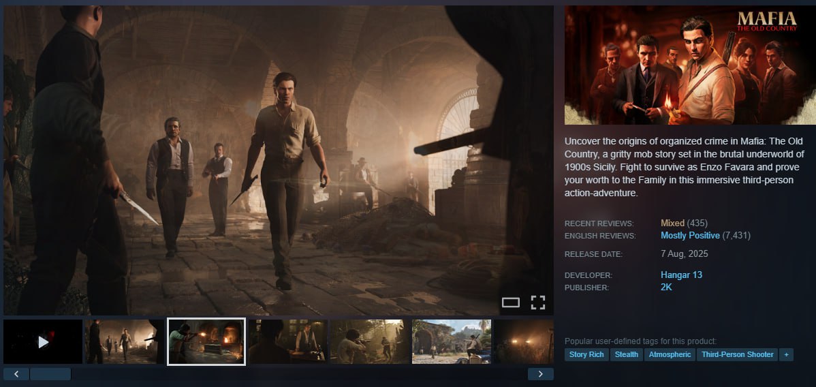This screenshot has width=816, height=387.
Task: Open the Mixed recent reviews summary
Action: coord(672,223)
